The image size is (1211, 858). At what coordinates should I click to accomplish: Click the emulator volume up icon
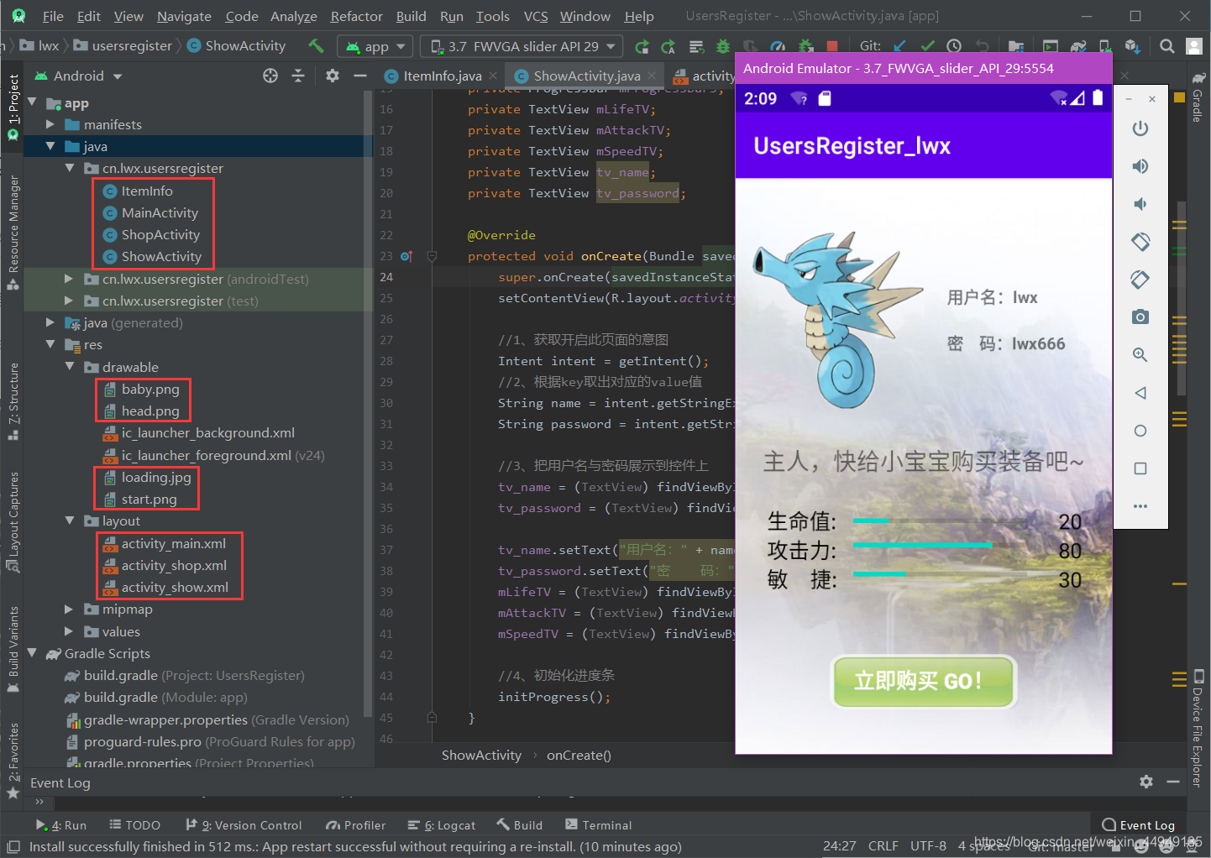coord(1140,166)
